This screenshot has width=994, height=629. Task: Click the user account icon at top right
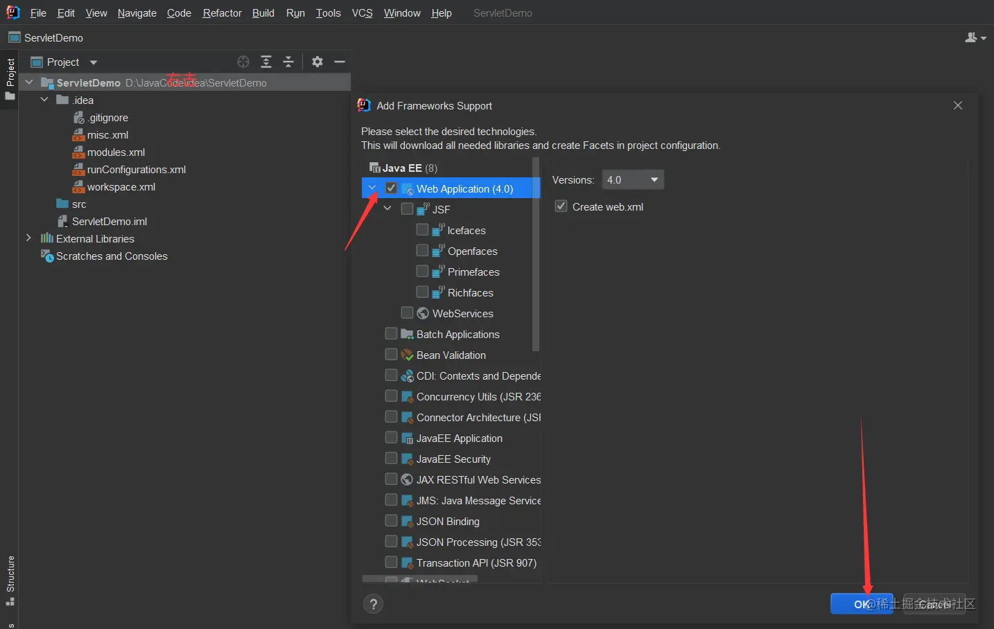point(971,37)
